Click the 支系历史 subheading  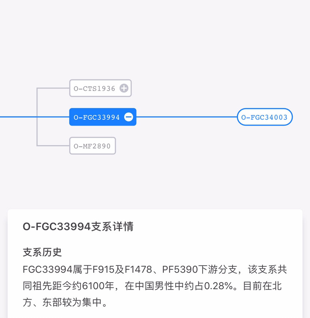pyautogui.click(x=42, y=252)
